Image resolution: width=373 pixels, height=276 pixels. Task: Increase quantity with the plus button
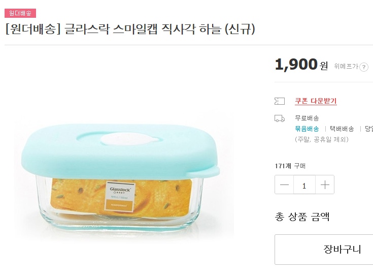pyautogui.click(x=325, y=185)
